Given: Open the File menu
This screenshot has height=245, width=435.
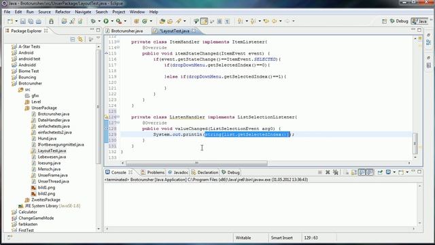Looking at the screenshot, I should (7, 12).
